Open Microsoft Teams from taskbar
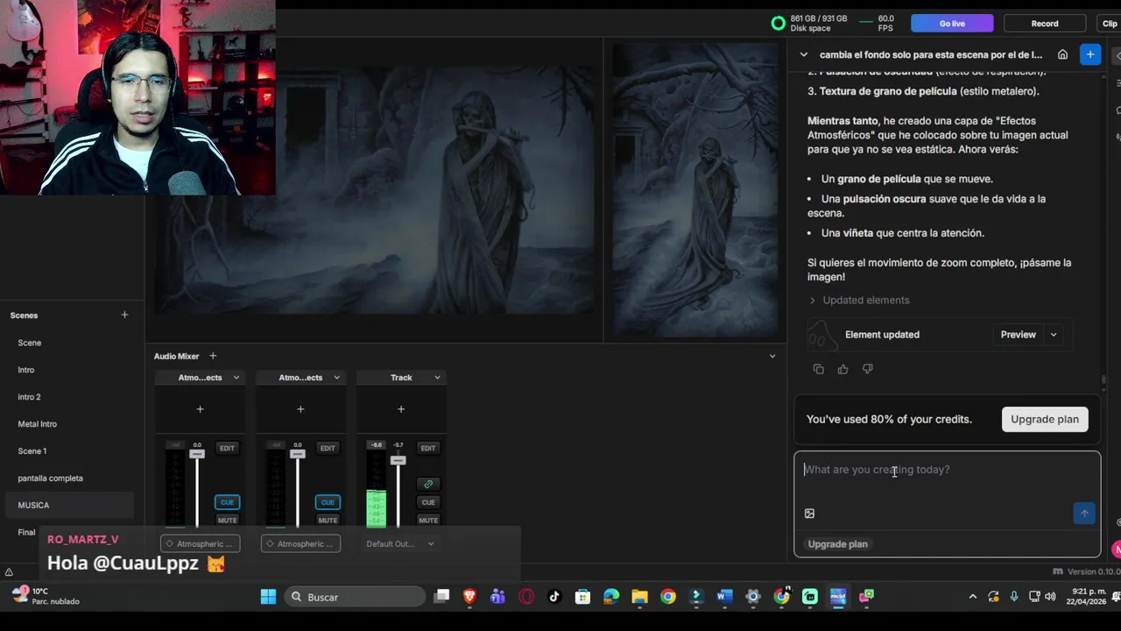This screenshot has height=631, width=1121. pyautogui.click(x=497, y=597)
